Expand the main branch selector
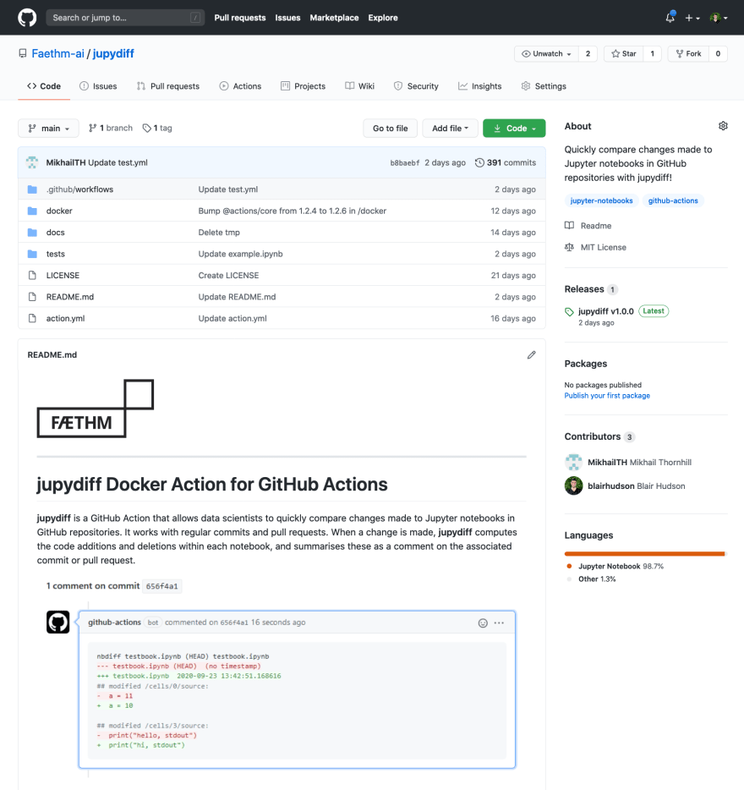744x790 pixels. 48,129
